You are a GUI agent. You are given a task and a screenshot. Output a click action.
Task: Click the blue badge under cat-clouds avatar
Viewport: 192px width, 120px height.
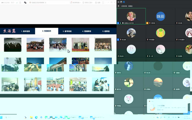tap(118, 40)
